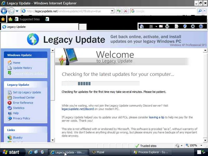This screenshot has width=208, height=156.
Task: Click Restore Hidden Updates sidebar link
Action: (x=28, y=73)
